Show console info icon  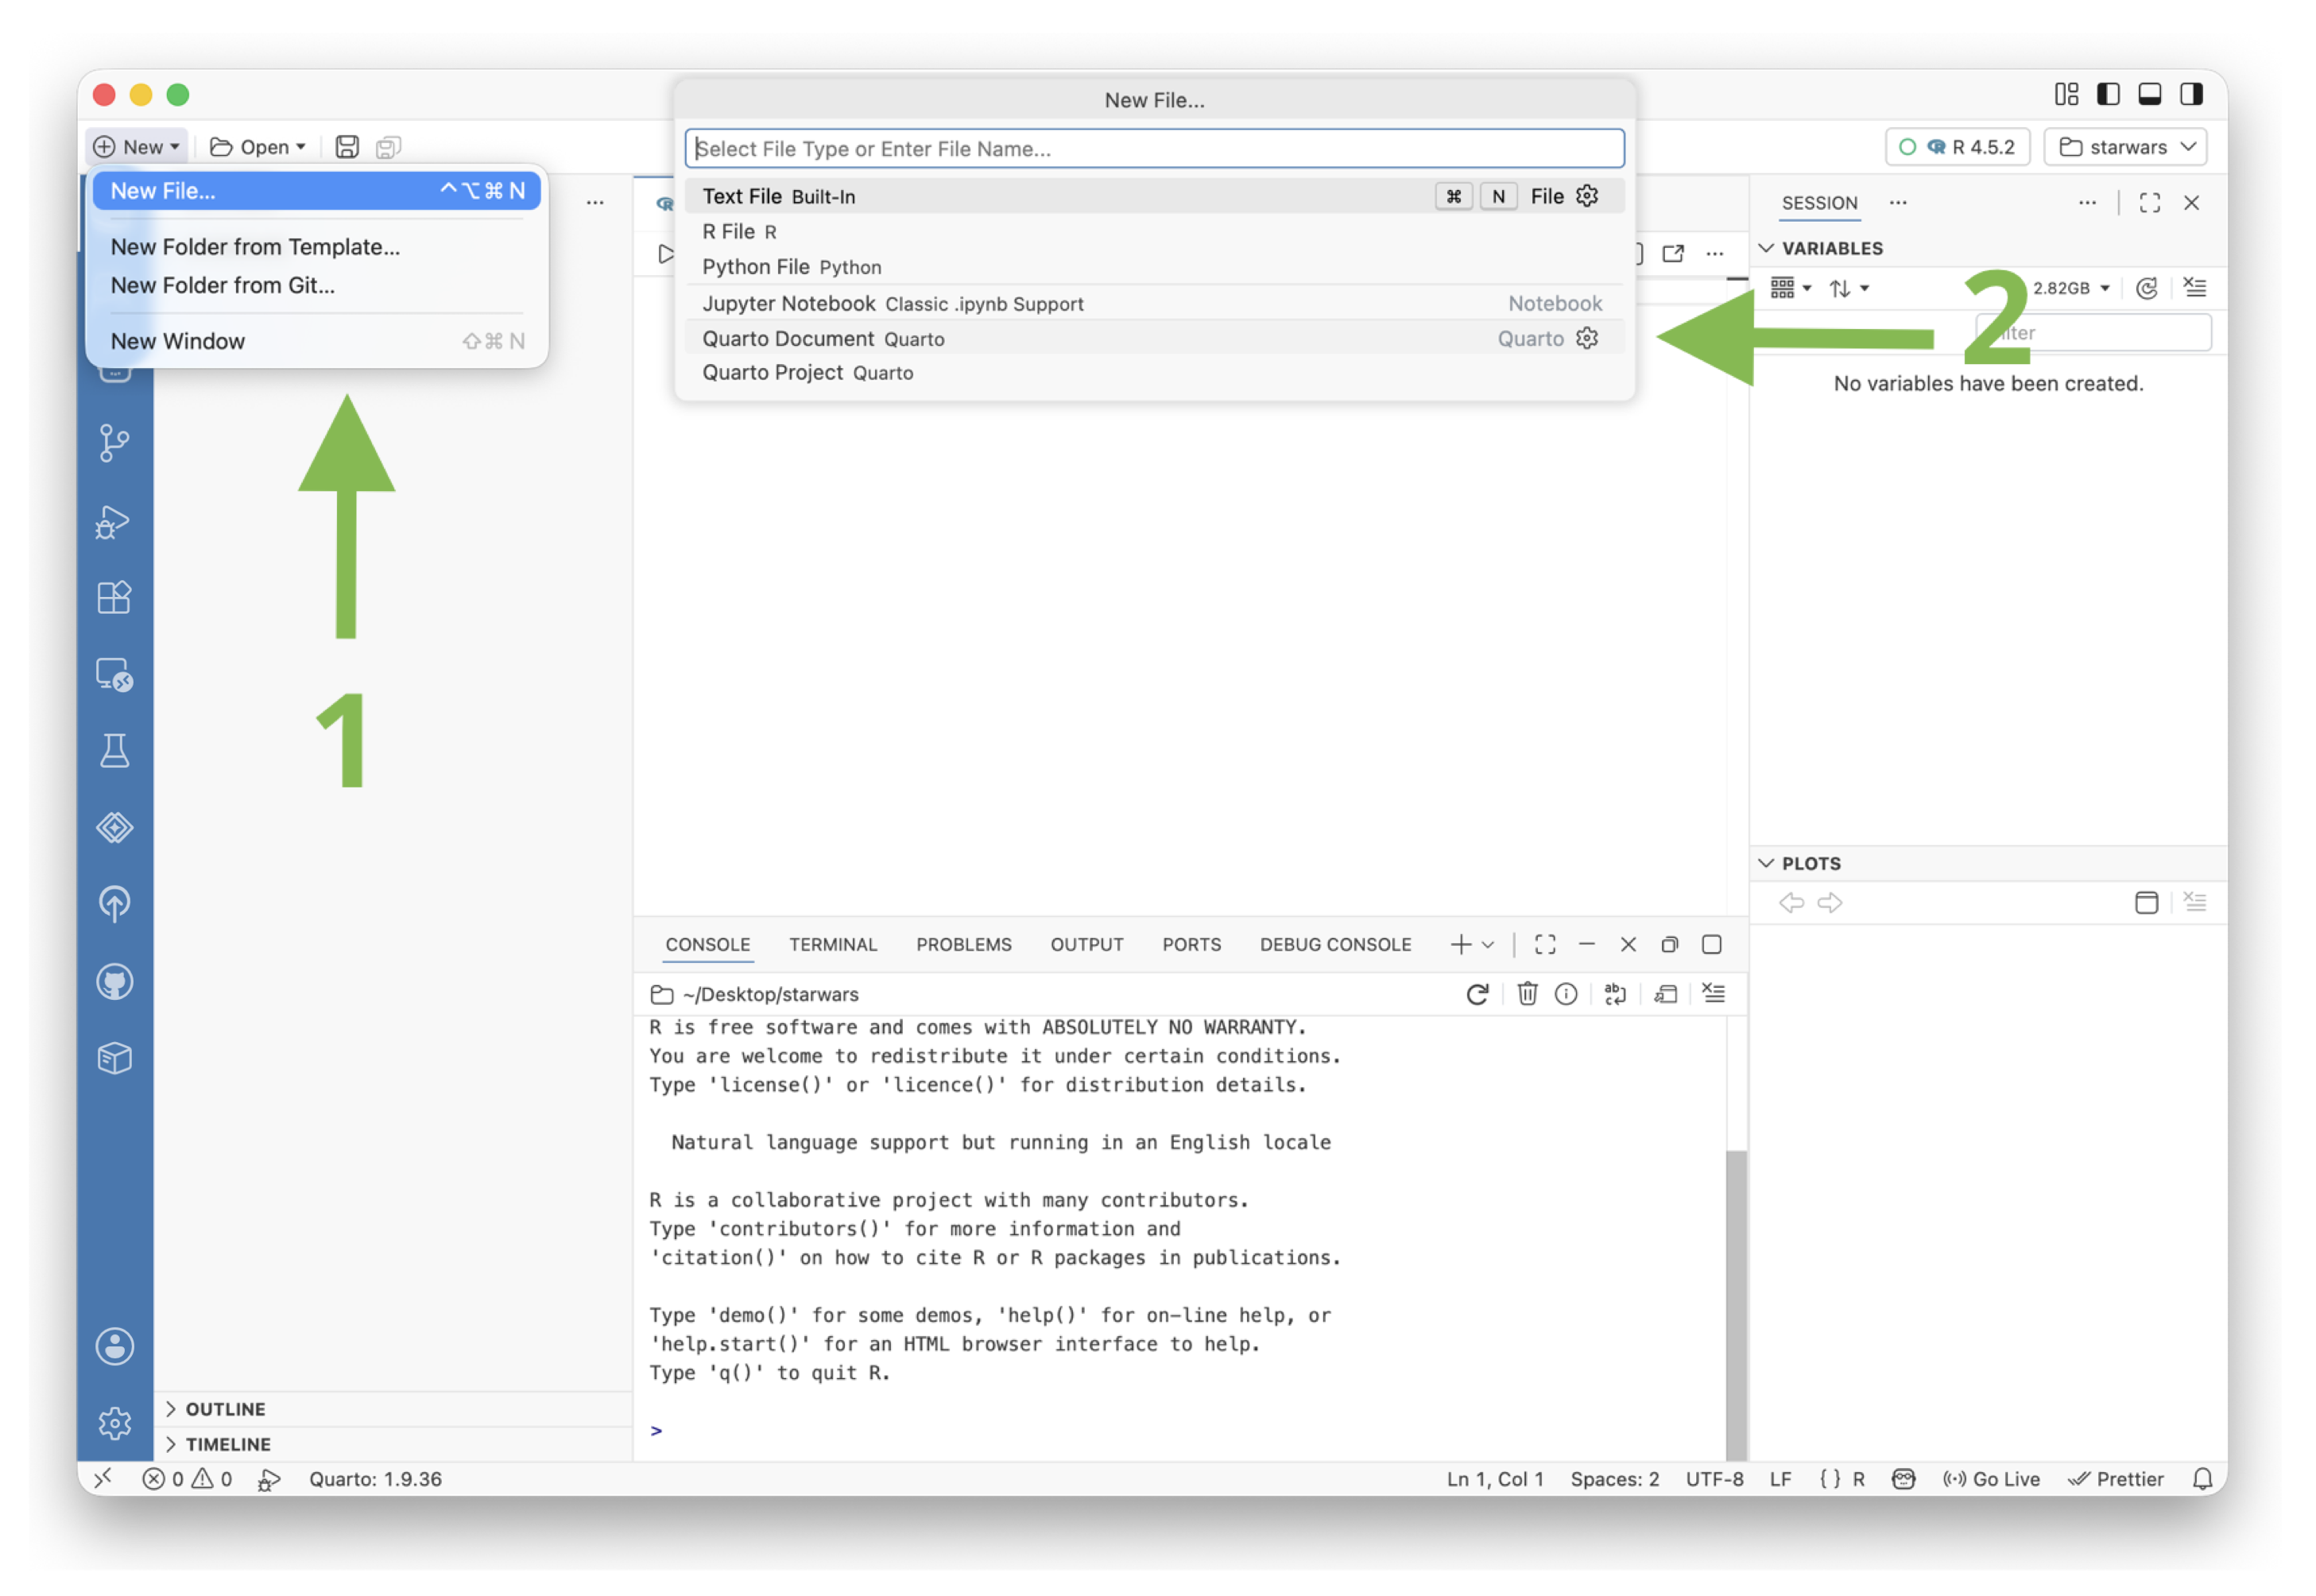click(x=1567, y=994)
